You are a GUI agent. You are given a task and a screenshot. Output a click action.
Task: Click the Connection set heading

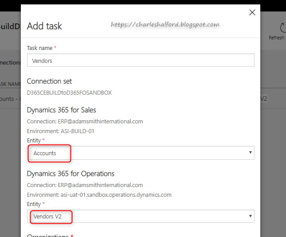(x=49, y=81)
